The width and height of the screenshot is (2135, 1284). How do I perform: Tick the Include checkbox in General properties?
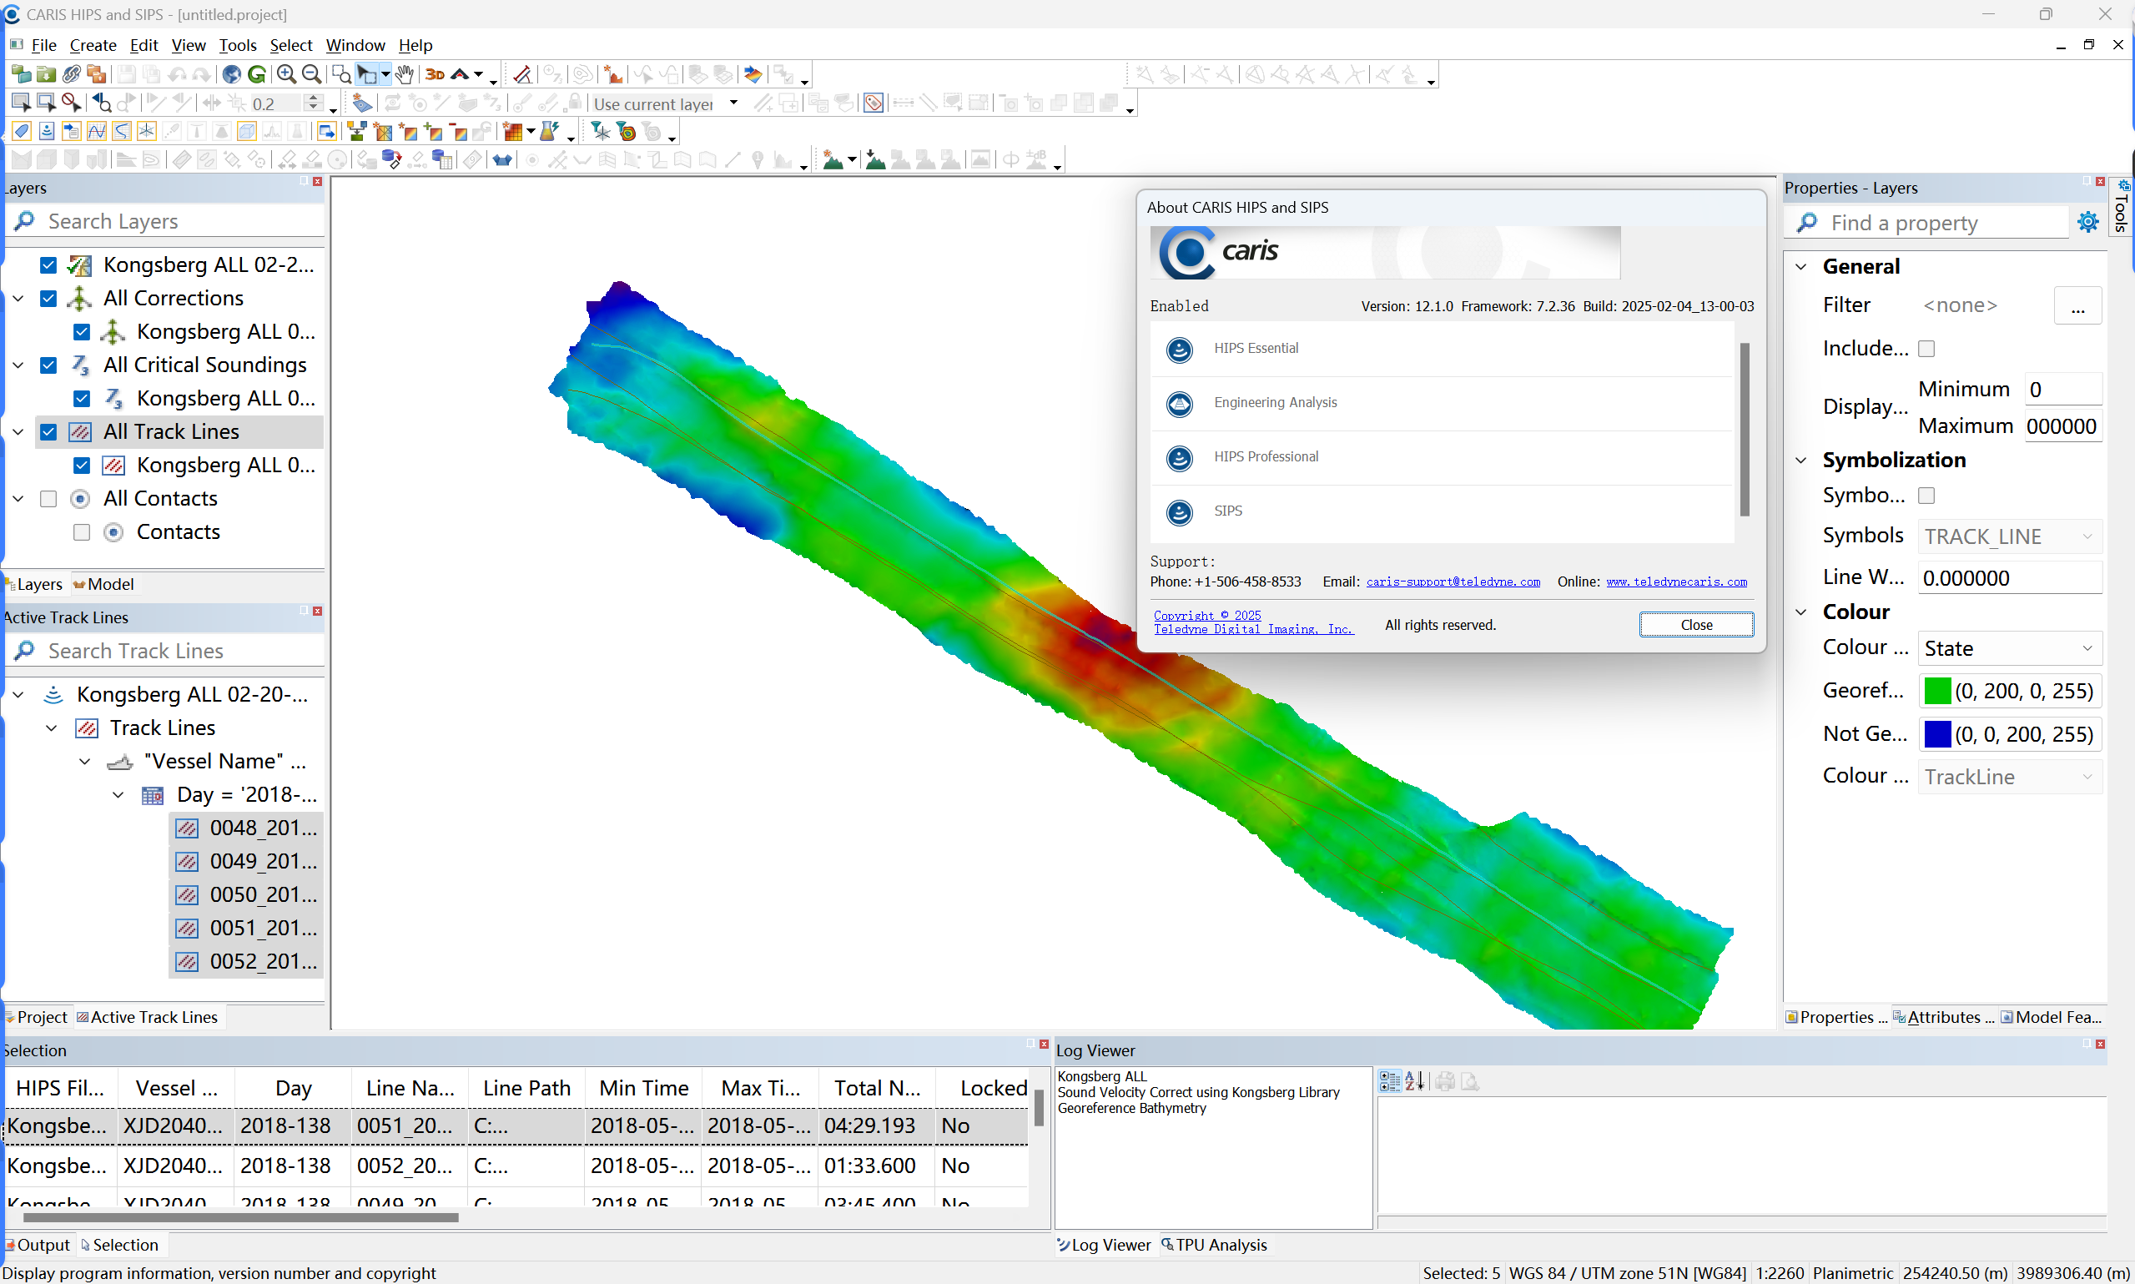coord(1926,349)
